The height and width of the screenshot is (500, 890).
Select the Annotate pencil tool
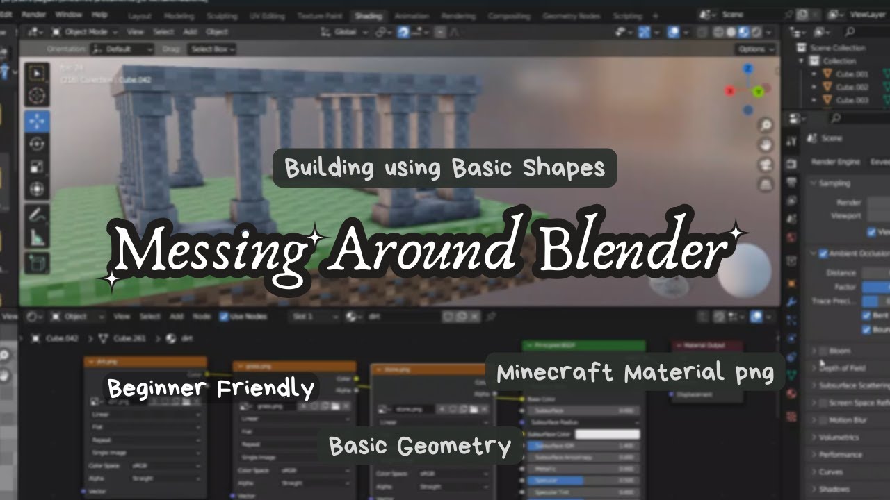[37, 215]
